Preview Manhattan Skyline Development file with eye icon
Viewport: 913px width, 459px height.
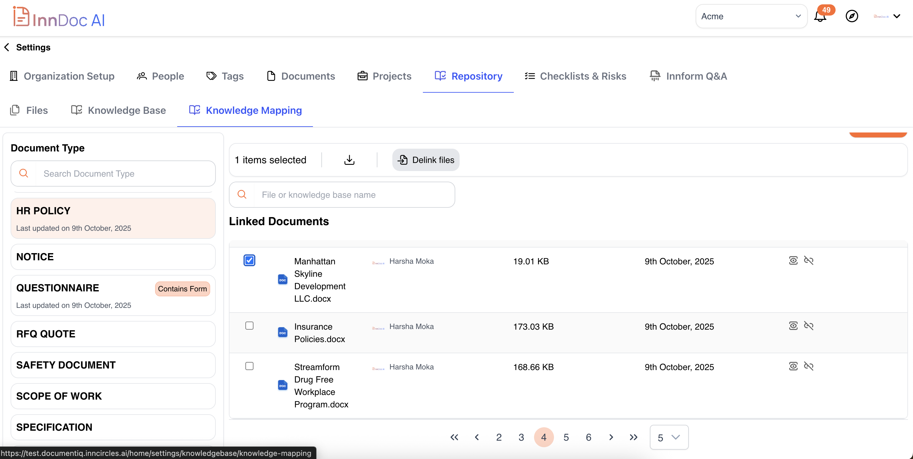click(793, 261)
